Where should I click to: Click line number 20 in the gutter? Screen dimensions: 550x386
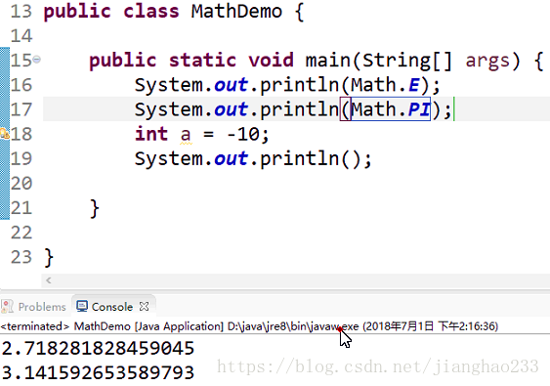pos(21,183)
